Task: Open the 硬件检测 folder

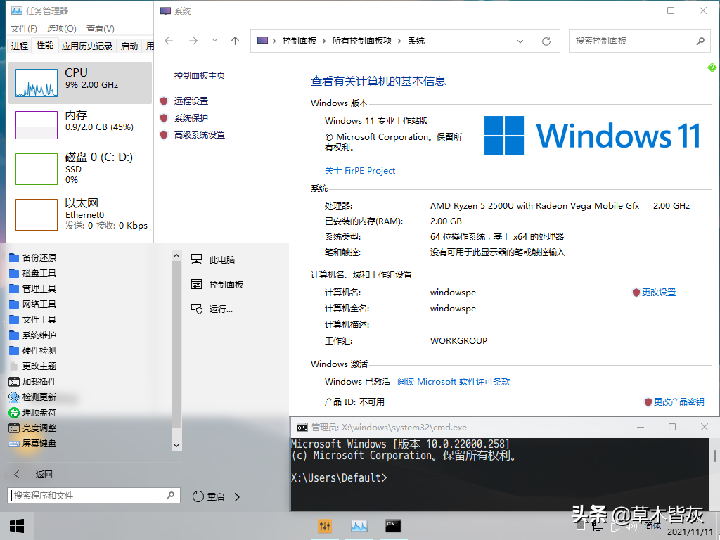Action: coord(33,351)
